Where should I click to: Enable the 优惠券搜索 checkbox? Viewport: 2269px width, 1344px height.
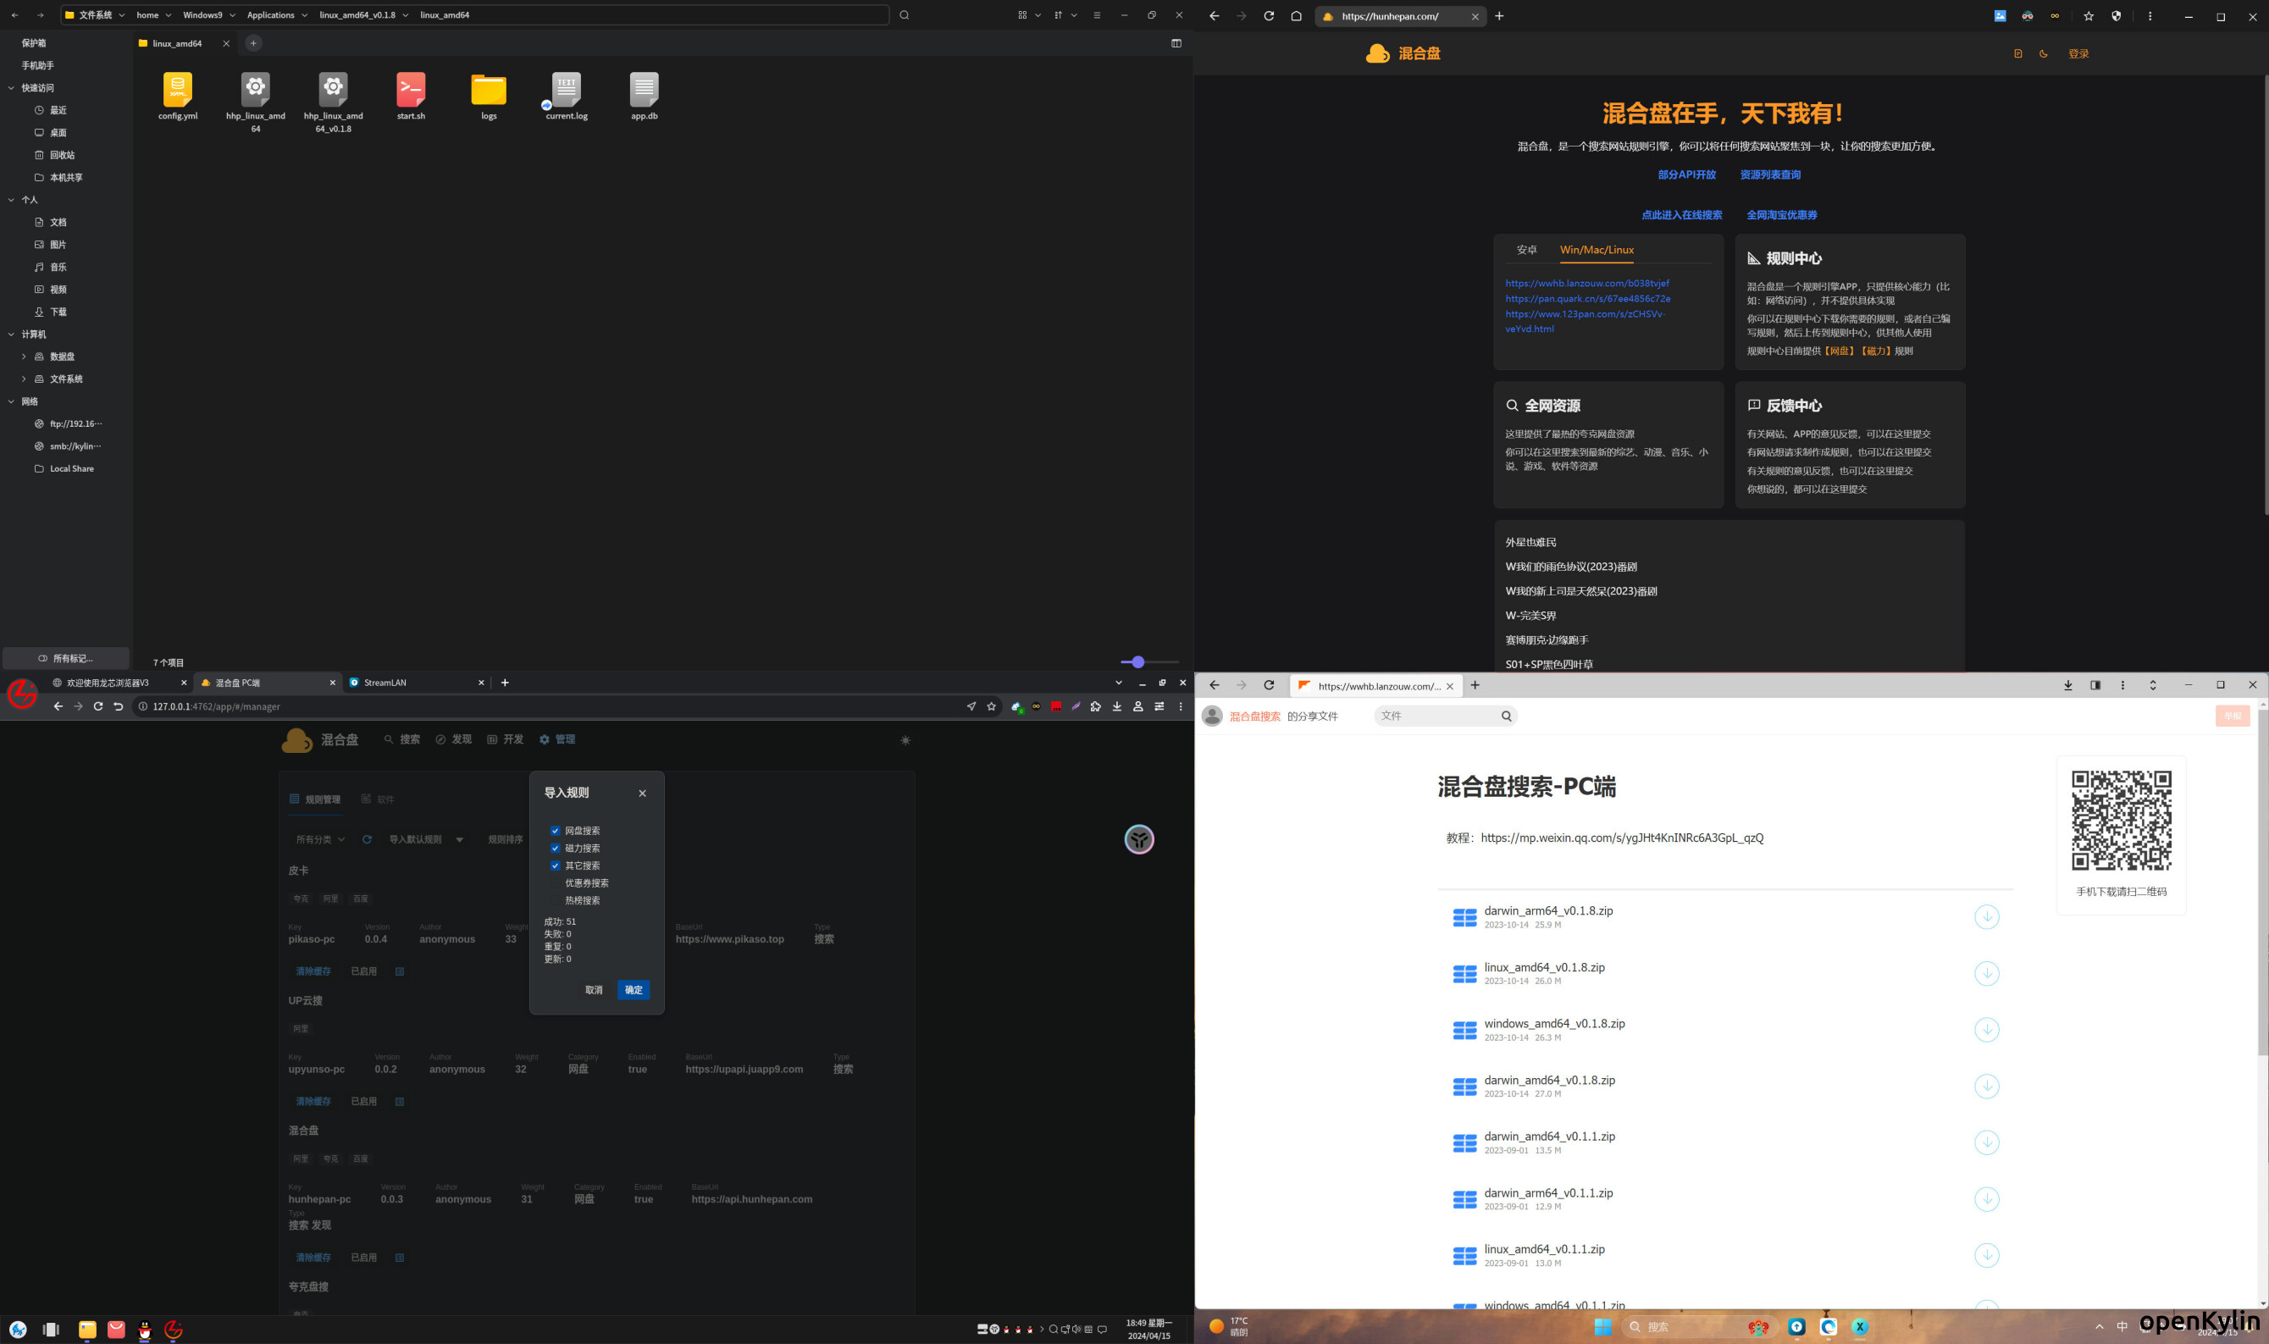(x=556, y=883)
